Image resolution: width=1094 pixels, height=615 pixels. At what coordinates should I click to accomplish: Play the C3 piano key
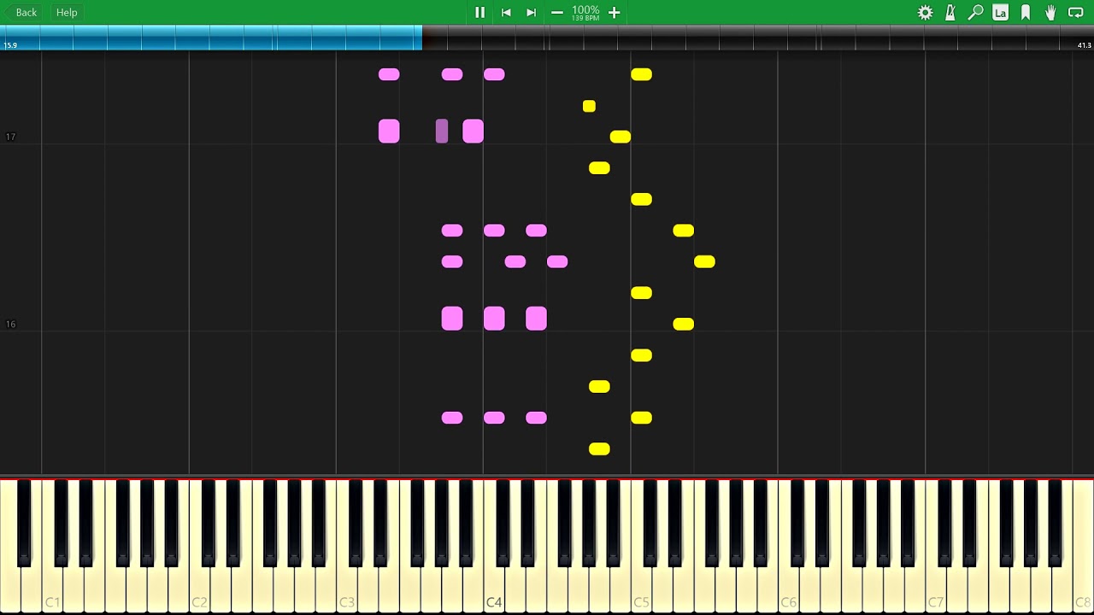[x=346, y=589]
